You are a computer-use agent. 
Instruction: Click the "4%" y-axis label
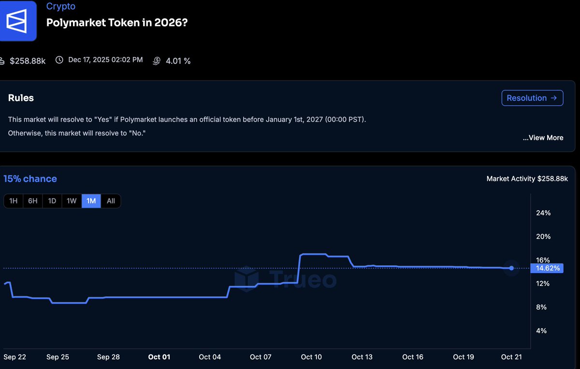[x=541, y=331]
